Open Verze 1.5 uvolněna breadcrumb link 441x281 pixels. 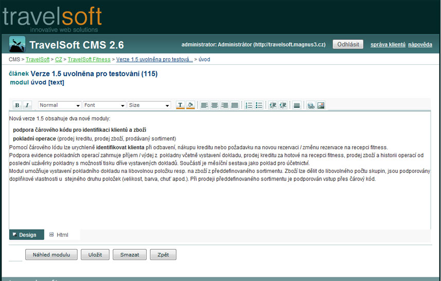[154, 59]
